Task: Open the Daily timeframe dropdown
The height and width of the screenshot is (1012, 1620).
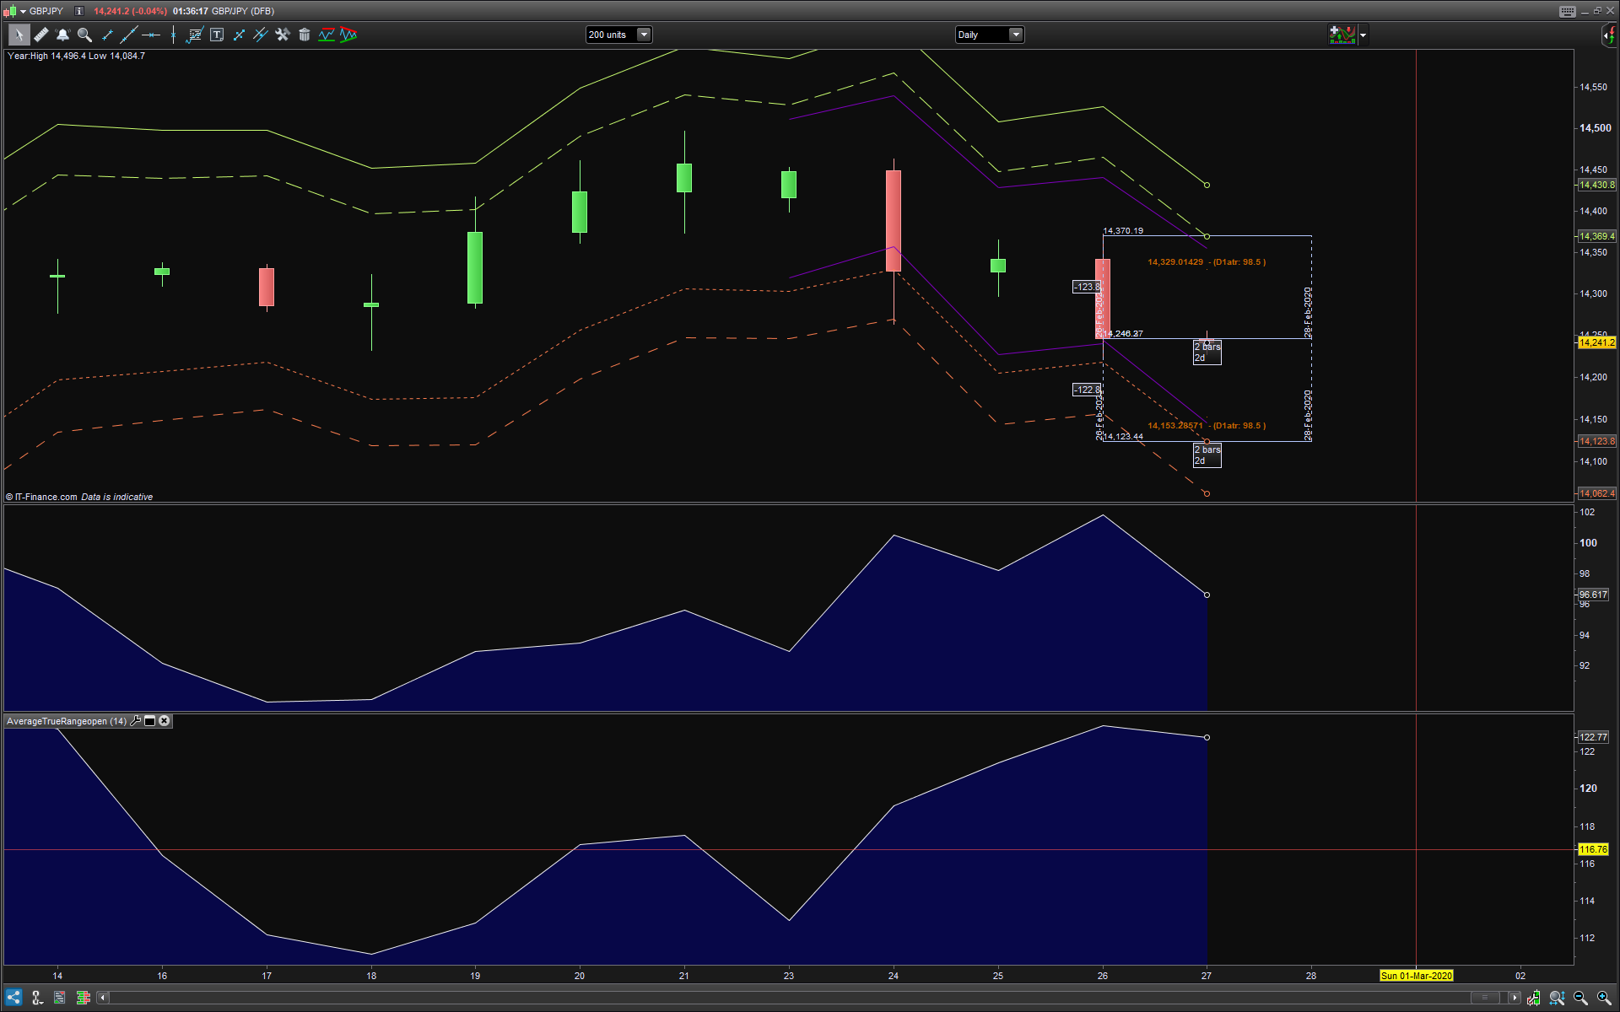Action: (x=1016, y=35)
